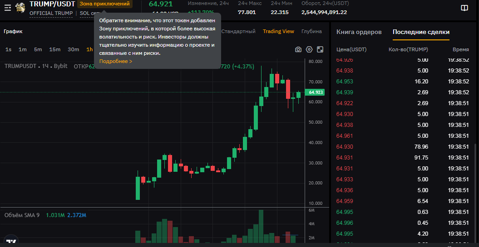This screenshot has height=247, width=479.
Task: Switch to Trading View chart tab
Action: pos(279,31)
